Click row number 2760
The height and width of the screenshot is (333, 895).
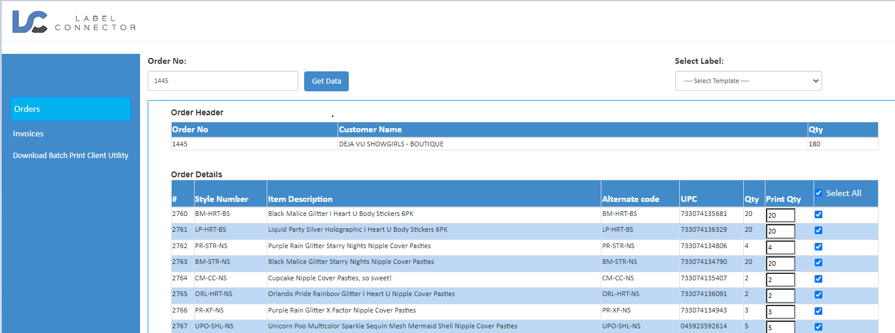pyautogui.click(x=179, y=214)
